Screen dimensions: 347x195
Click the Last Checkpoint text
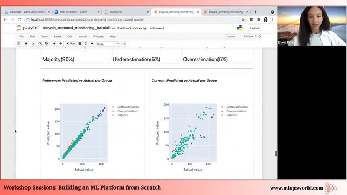click(129, 28)
